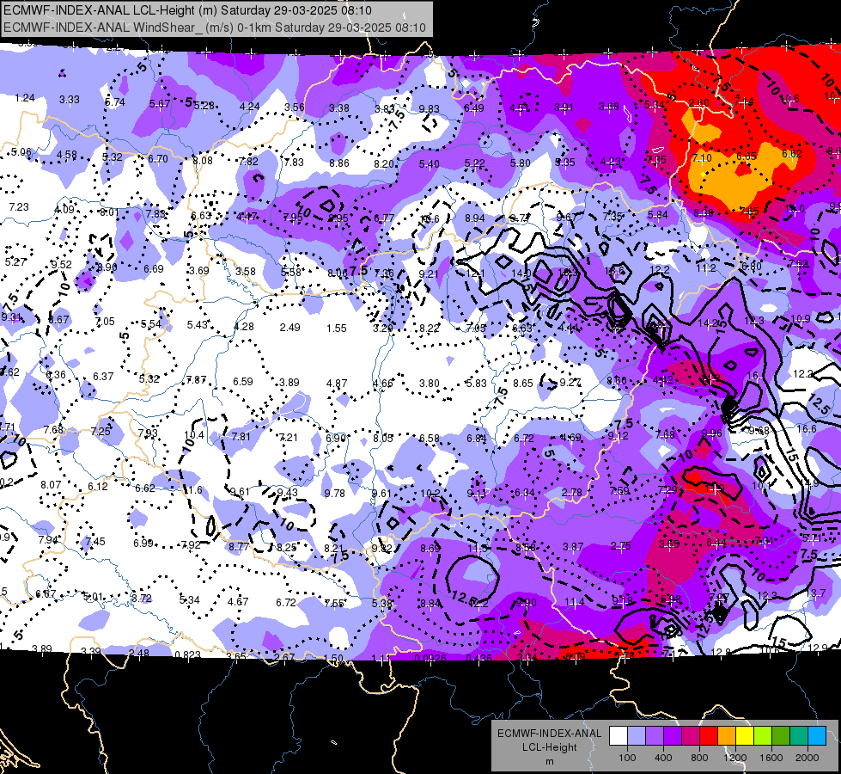841x774 pixels.
Task: Click the legend tick value 1600
Action: (771, 758)
